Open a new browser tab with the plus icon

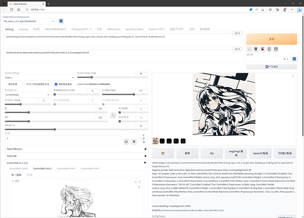48,4
